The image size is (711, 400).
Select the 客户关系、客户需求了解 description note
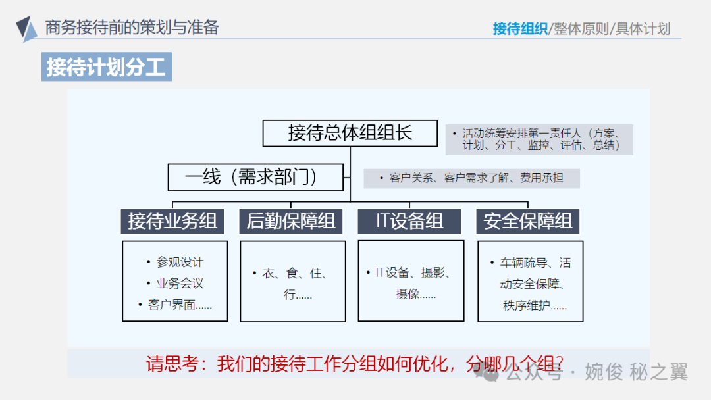point(471,178)
